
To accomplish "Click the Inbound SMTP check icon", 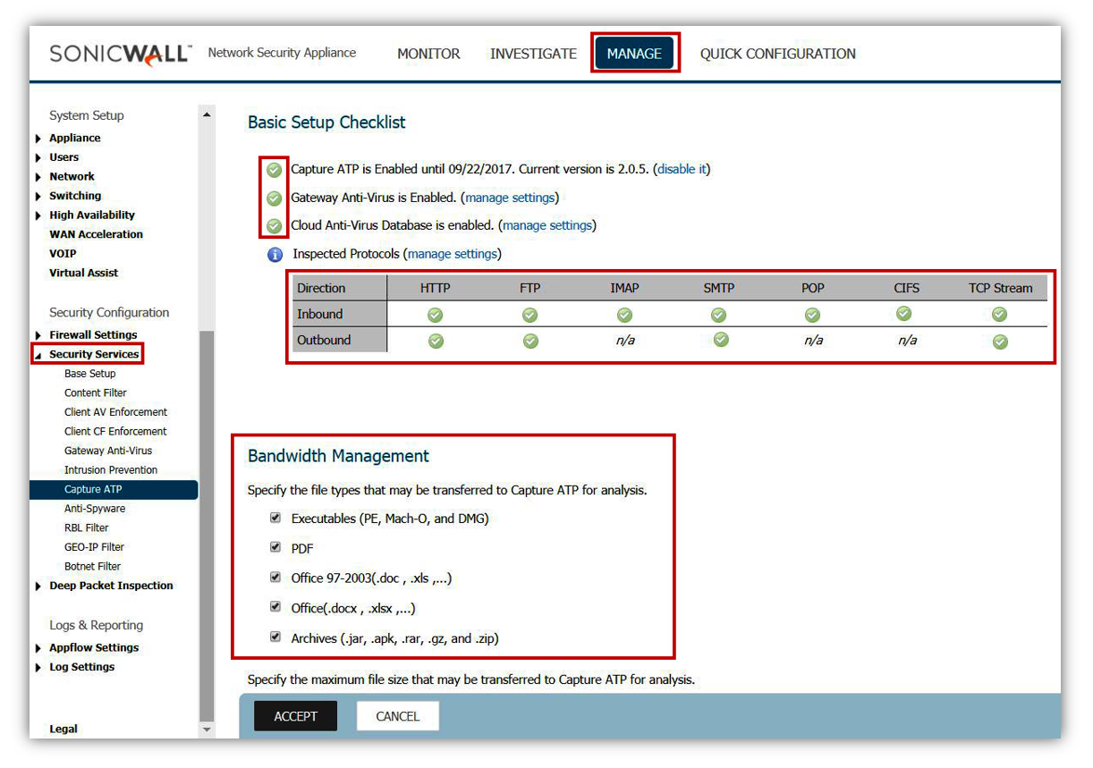I will [719, 315].
